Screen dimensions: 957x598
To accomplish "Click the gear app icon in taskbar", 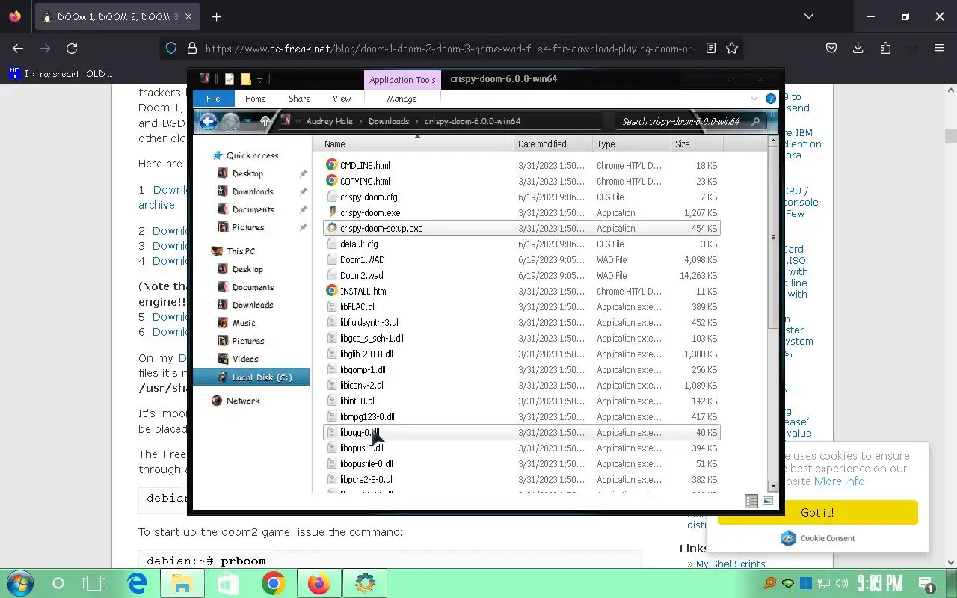I will tap(365, 583).
